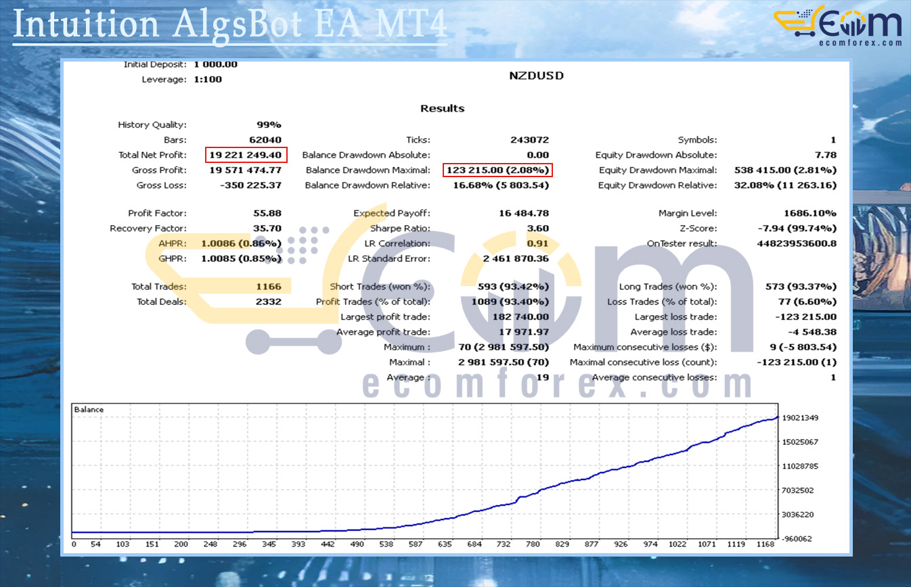Click the Results section heading
The image size is (911, 587).
443,108
